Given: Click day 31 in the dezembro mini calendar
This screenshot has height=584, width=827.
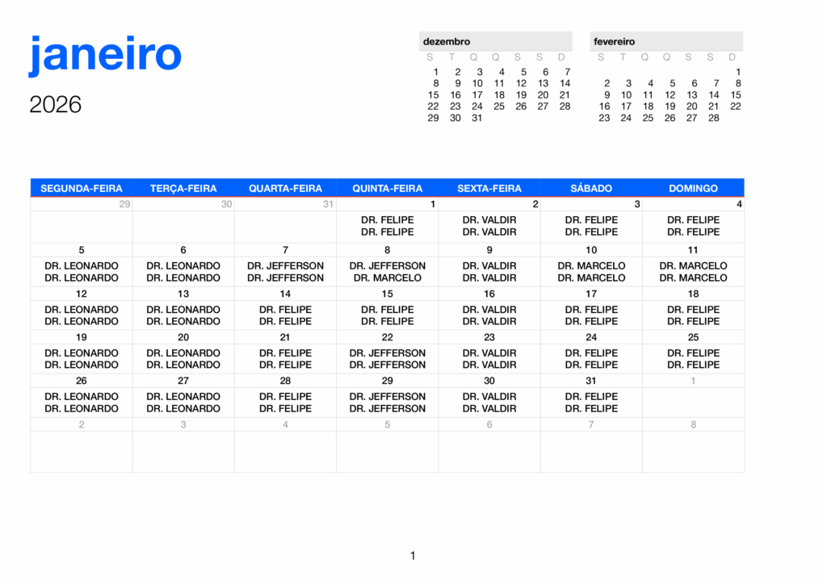Looking at the screenshot, I should tap(477, 118).
